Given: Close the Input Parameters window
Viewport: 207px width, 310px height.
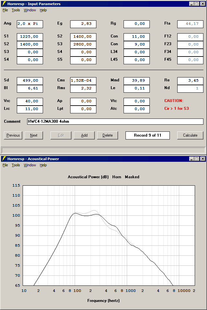Looking at the screenshot, I should 203,4.
